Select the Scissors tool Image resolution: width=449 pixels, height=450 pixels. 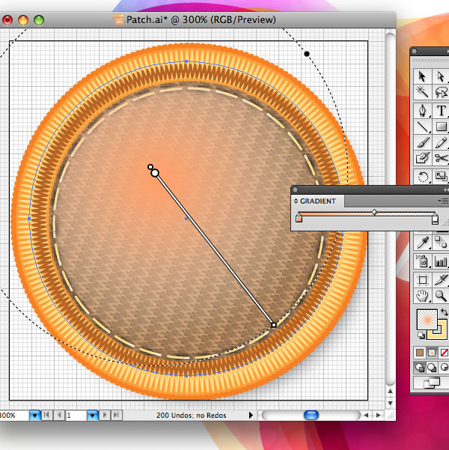coord(441,158)
